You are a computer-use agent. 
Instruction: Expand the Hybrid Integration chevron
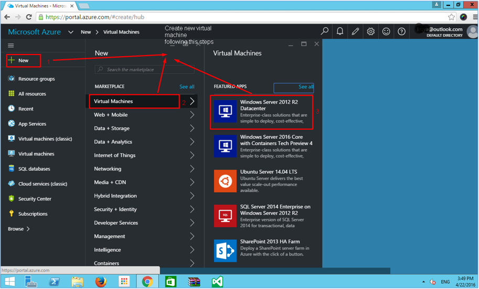click(192, 196)
